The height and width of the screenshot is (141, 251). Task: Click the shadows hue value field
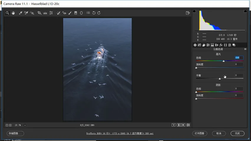pos(239,89)
